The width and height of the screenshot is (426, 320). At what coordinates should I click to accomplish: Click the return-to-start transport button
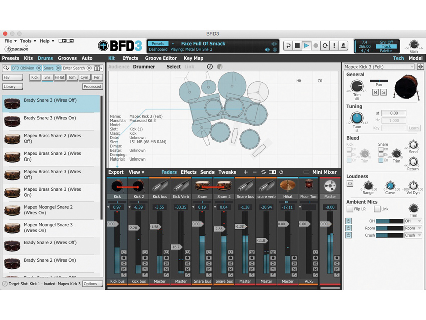click(x=288, y=46)
